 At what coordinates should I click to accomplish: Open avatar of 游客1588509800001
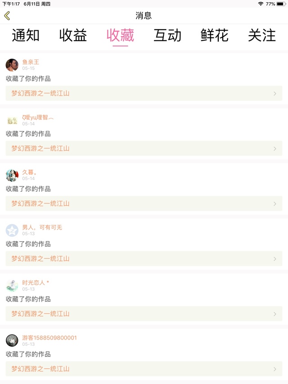coord(12,340)
